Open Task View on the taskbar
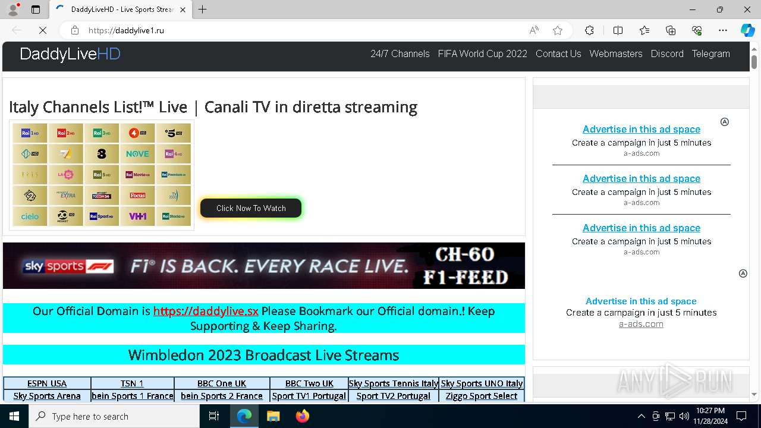Screen dimensions: 761x428 tap(214, 416)
